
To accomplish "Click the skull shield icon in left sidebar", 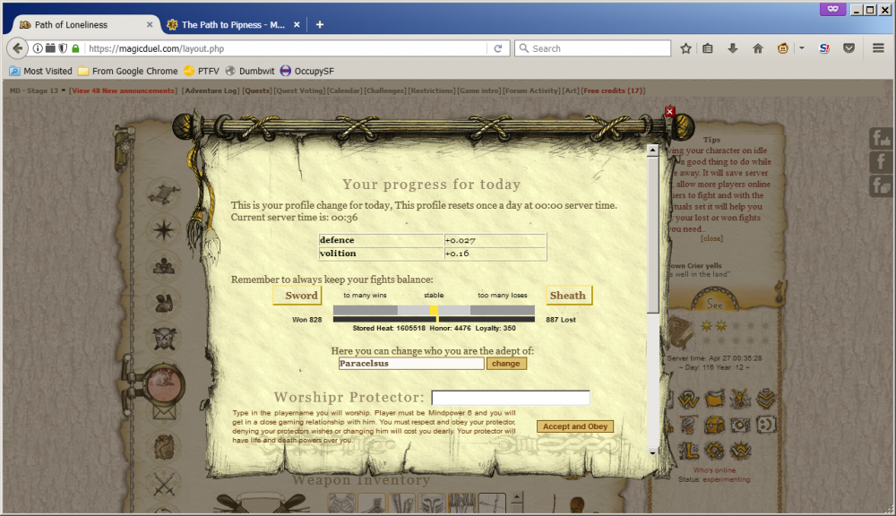I will click(163, 338).
